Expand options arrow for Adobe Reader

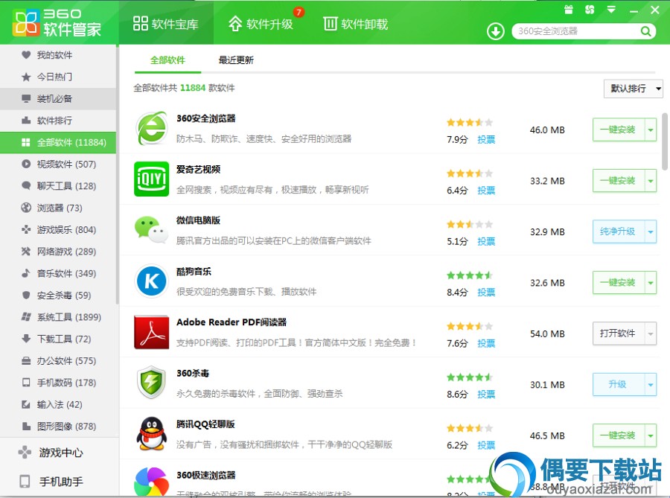pos(651,333)
